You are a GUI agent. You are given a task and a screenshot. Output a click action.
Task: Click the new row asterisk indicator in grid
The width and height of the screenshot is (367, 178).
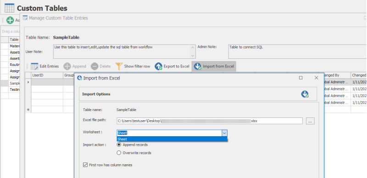(28, 109)
